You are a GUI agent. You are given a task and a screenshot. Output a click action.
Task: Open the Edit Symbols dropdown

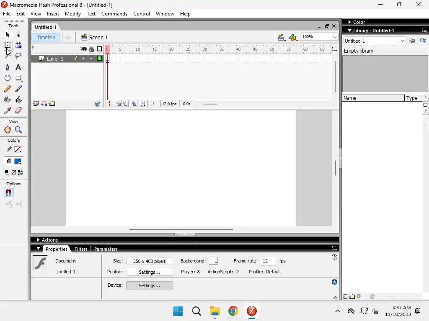(x=293, y=37)
